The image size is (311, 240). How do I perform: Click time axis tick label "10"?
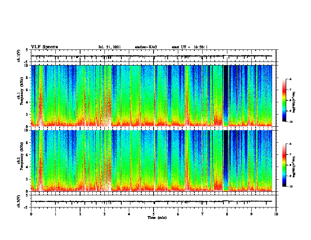[x=276, y=214]
